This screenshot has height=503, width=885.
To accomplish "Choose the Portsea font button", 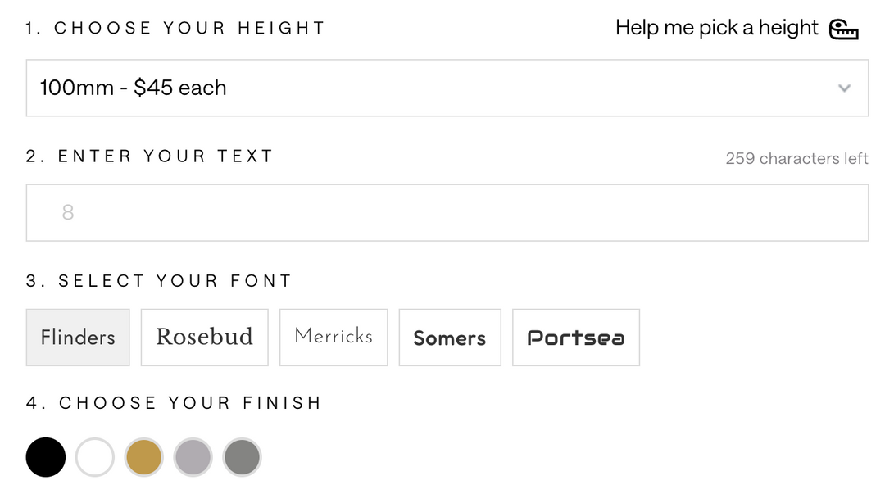I will pos(576,338).
